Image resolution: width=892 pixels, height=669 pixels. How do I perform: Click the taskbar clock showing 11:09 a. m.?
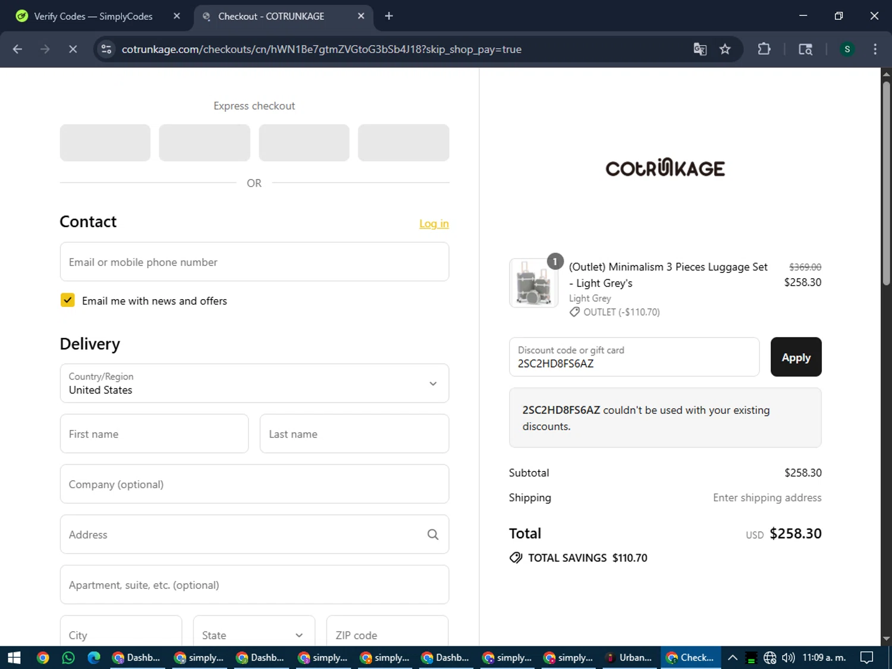click(x=824, y=658)
